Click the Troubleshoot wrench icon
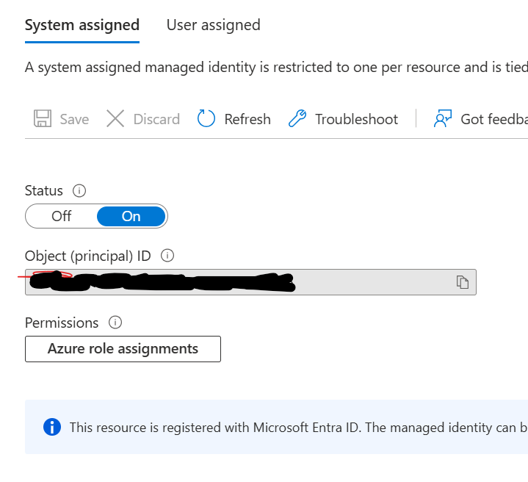 pos(297,118)
